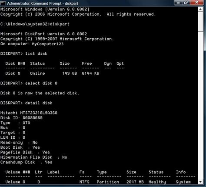Click the 'Free' column header in disk list
Screen dimensions: 206x187
click(87, 63)
